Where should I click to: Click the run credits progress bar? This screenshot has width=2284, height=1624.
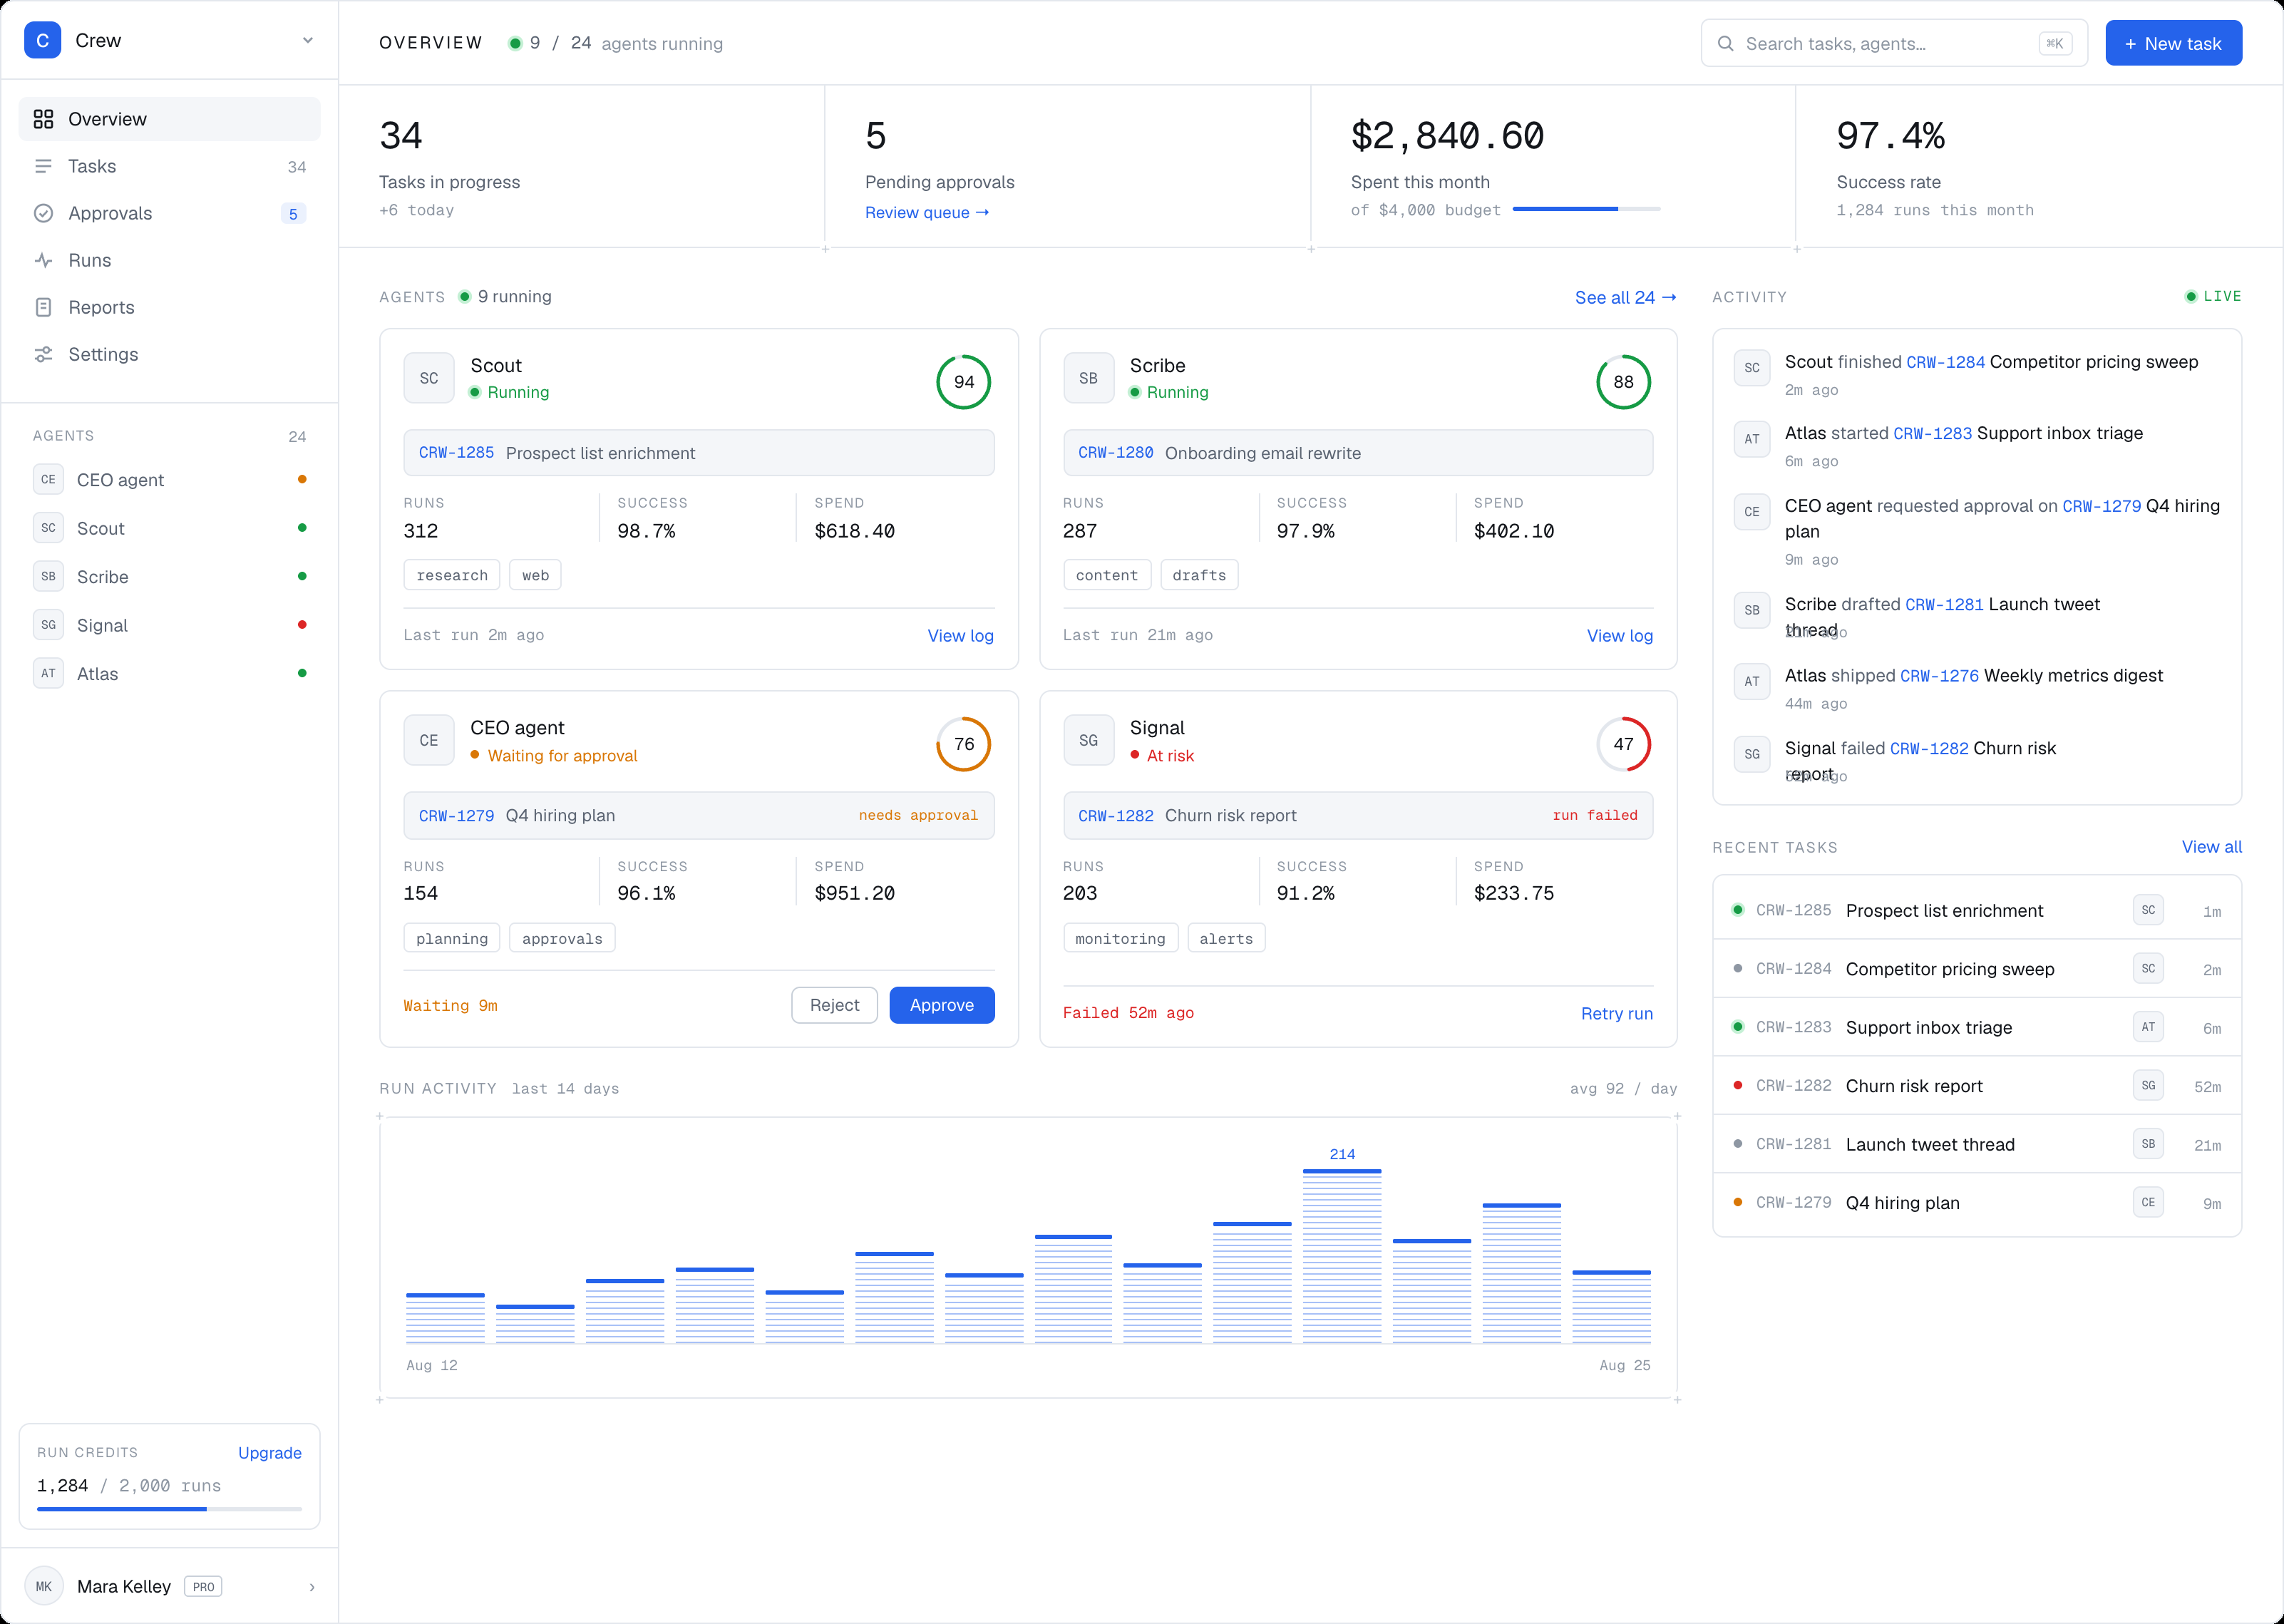(x=169, y=1509)
